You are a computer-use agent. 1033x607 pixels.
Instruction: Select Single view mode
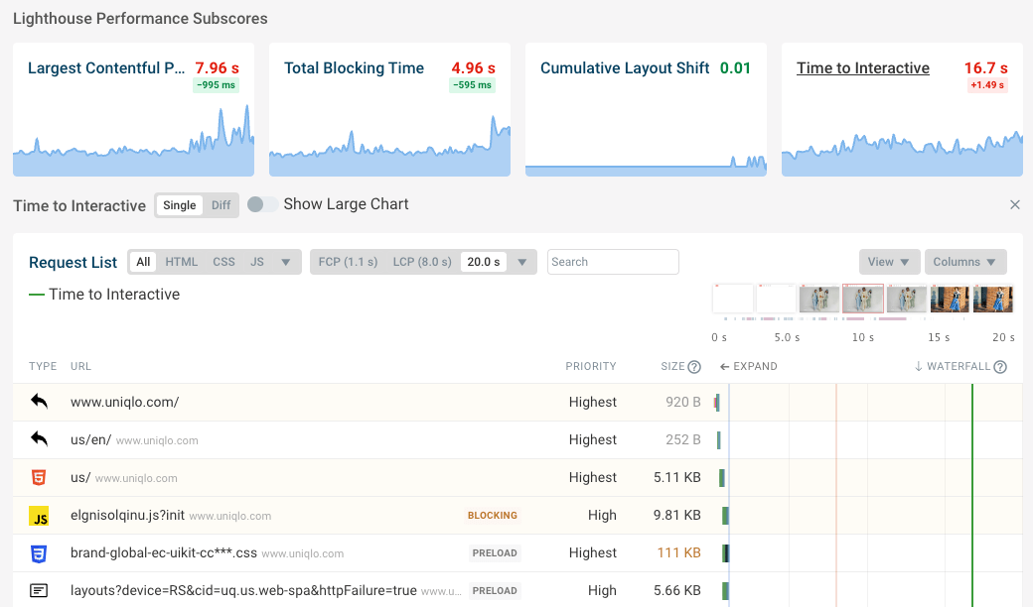(179, 205)
